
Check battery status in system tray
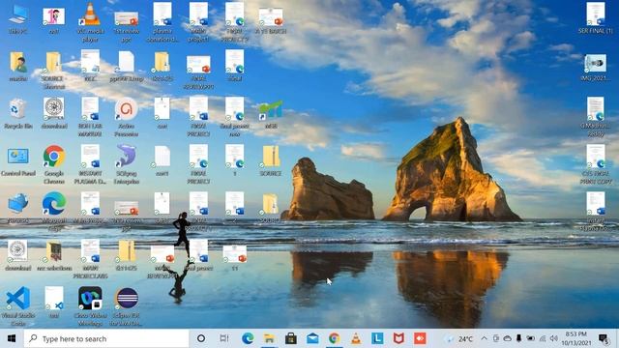click(531, 338)
